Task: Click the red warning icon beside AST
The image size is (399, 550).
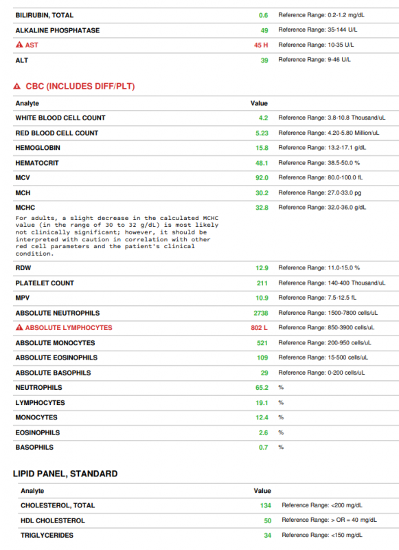Action: point(19,45)
